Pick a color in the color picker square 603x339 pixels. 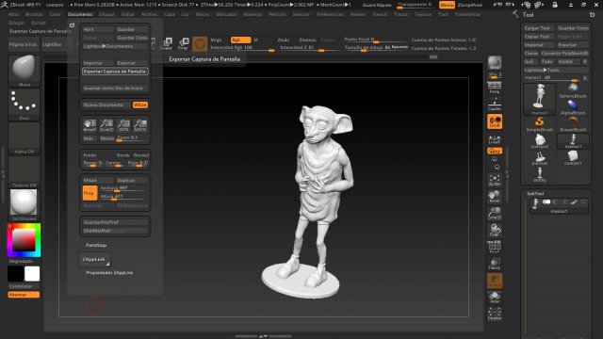pos(24,241)
